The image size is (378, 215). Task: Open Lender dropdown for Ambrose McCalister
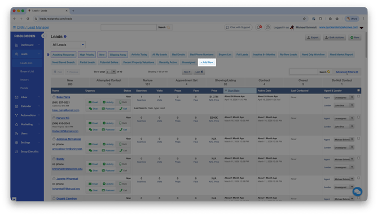click(344, 147)
